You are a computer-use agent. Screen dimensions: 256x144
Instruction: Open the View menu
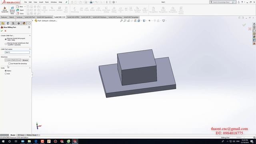[35, 2]
